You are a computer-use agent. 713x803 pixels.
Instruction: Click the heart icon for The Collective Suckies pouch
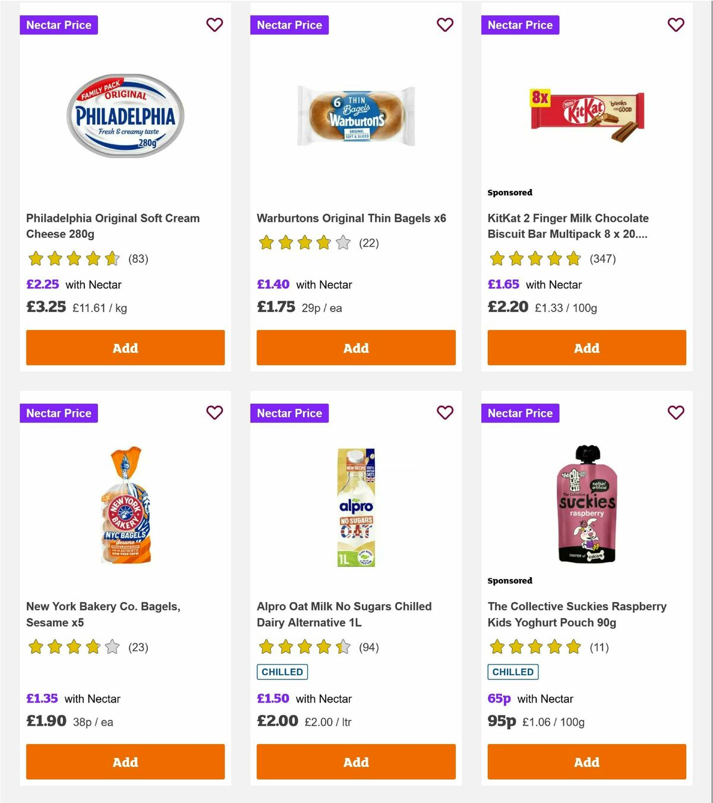click(x=676, y=412)
